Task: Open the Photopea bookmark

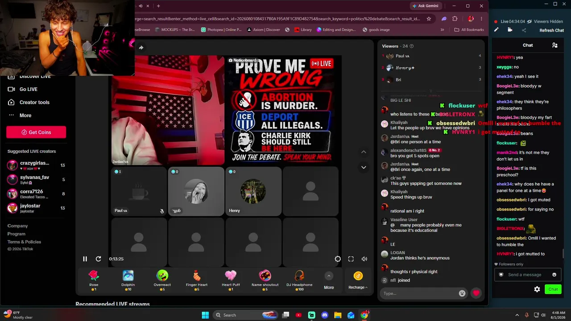Action: click(x=221, y=30)
